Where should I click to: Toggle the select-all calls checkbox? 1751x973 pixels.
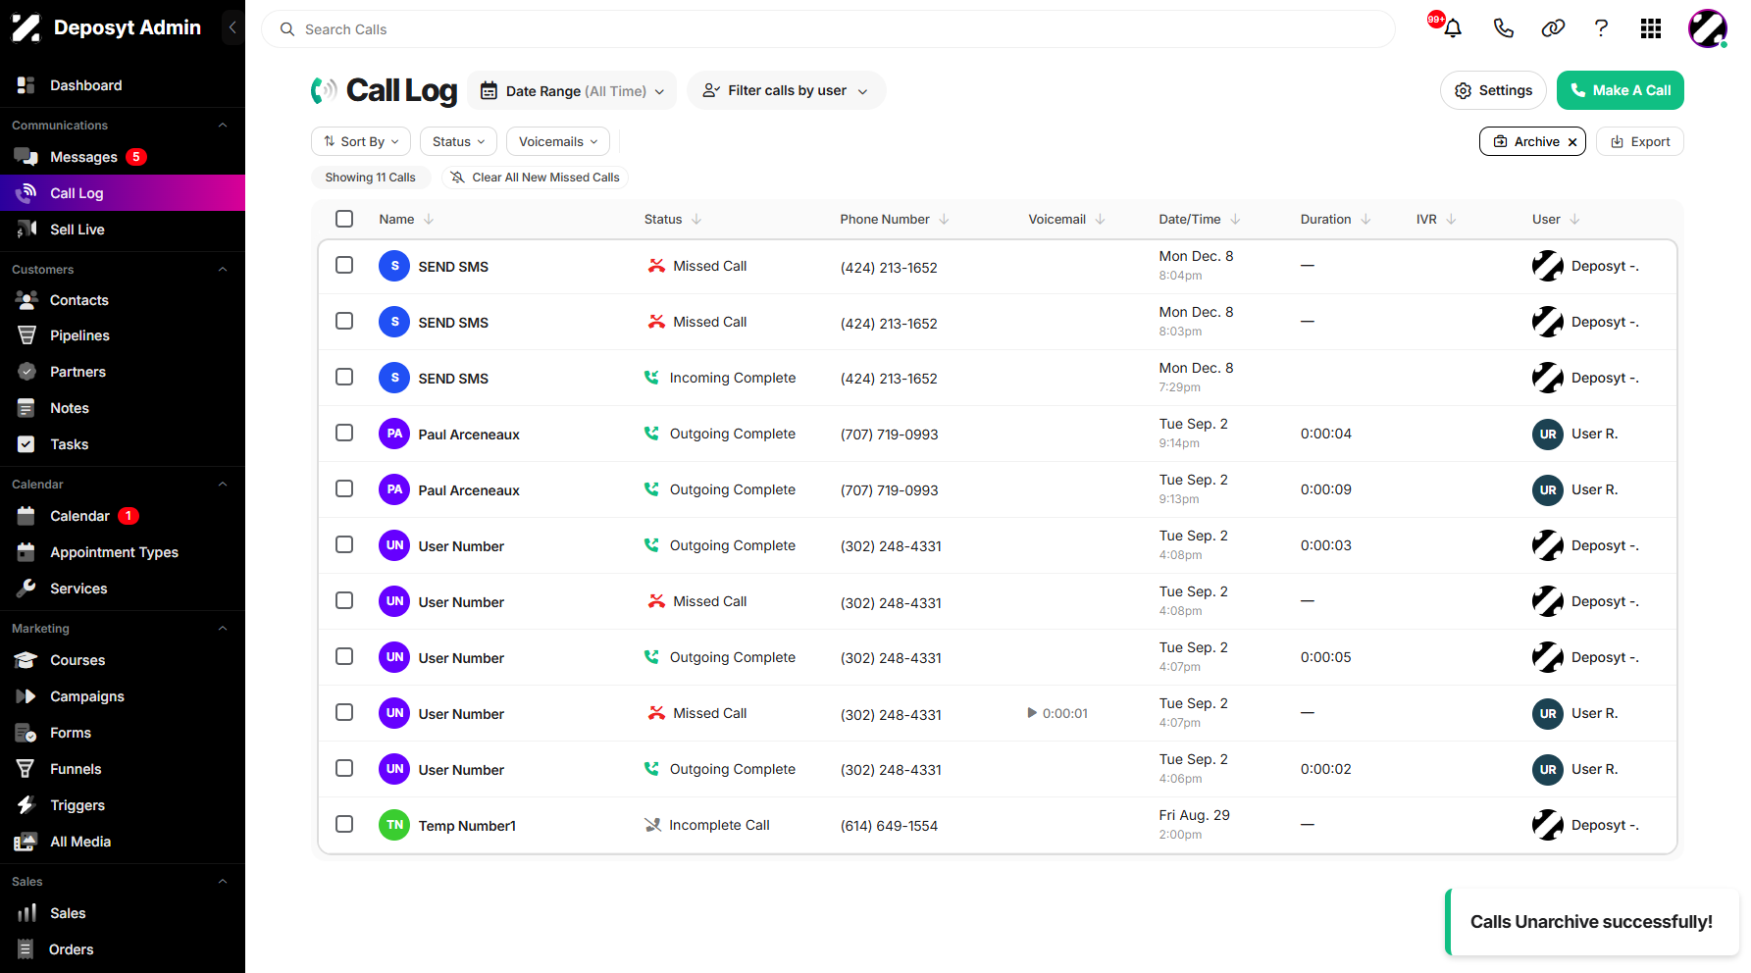point(344,219)
